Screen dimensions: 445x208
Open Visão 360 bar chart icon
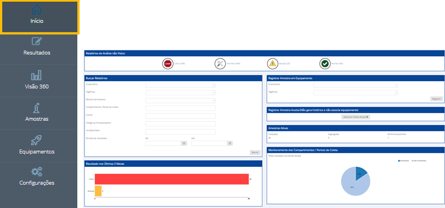[x=36, y=75]
